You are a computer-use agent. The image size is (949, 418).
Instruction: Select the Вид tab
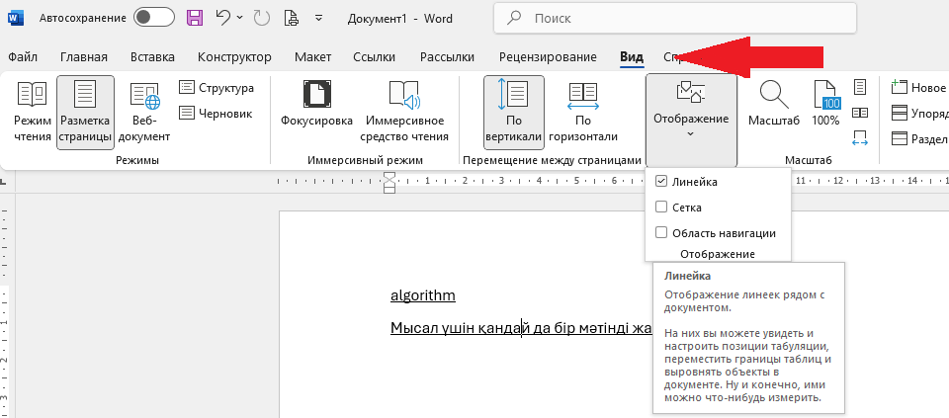tap(632, 57)
